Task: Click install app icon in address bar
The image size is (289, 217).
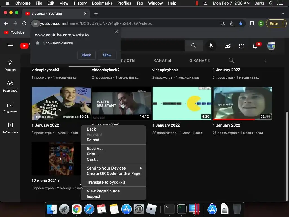Action: coord(223,23)
